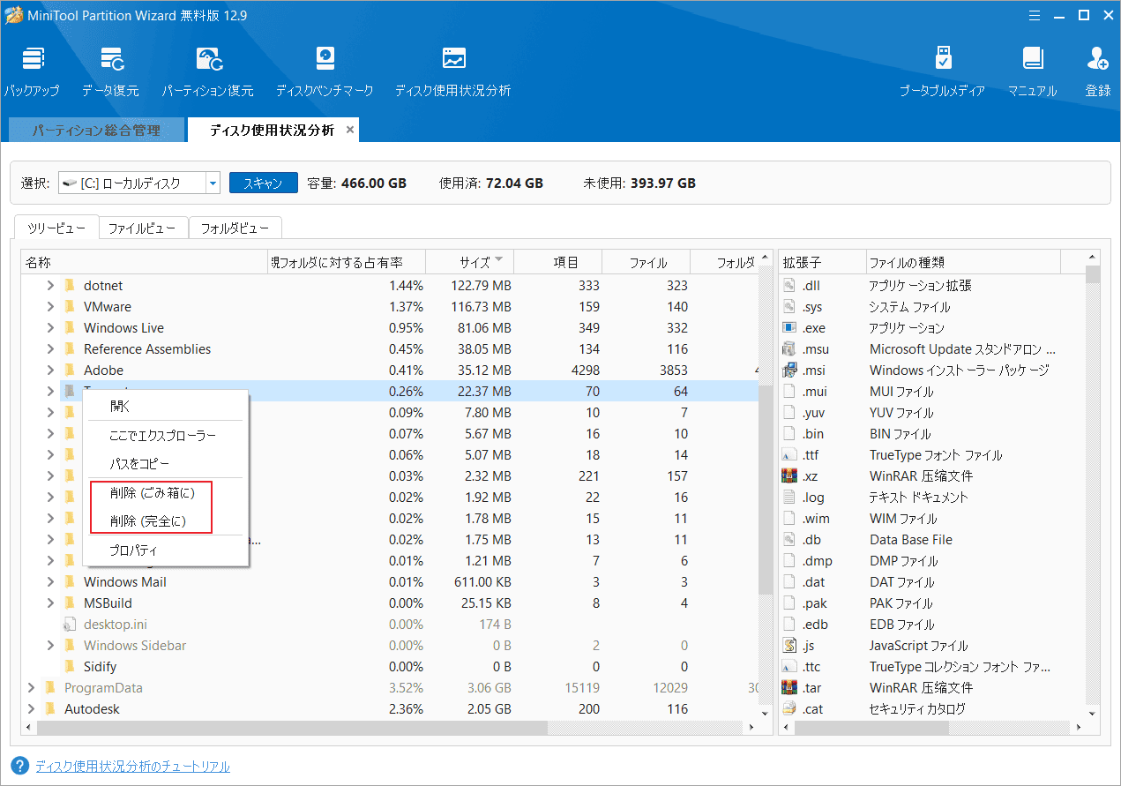The width and height of the screenshot is (1121, 786).
Task: Choose 削除 (完全に) permanent delete
Action: tap(166, 521)
